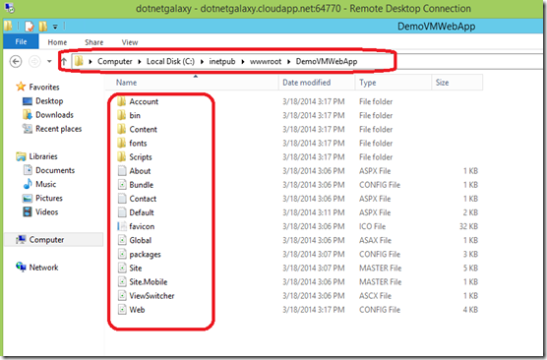The image size is (547, 360).
Task: Click the favicon file name
Action: (x=142, y=226)
